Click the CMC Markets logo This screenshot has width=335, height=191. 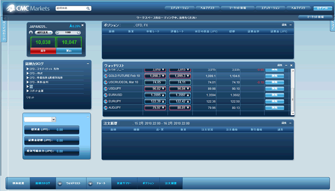(28, 8)
